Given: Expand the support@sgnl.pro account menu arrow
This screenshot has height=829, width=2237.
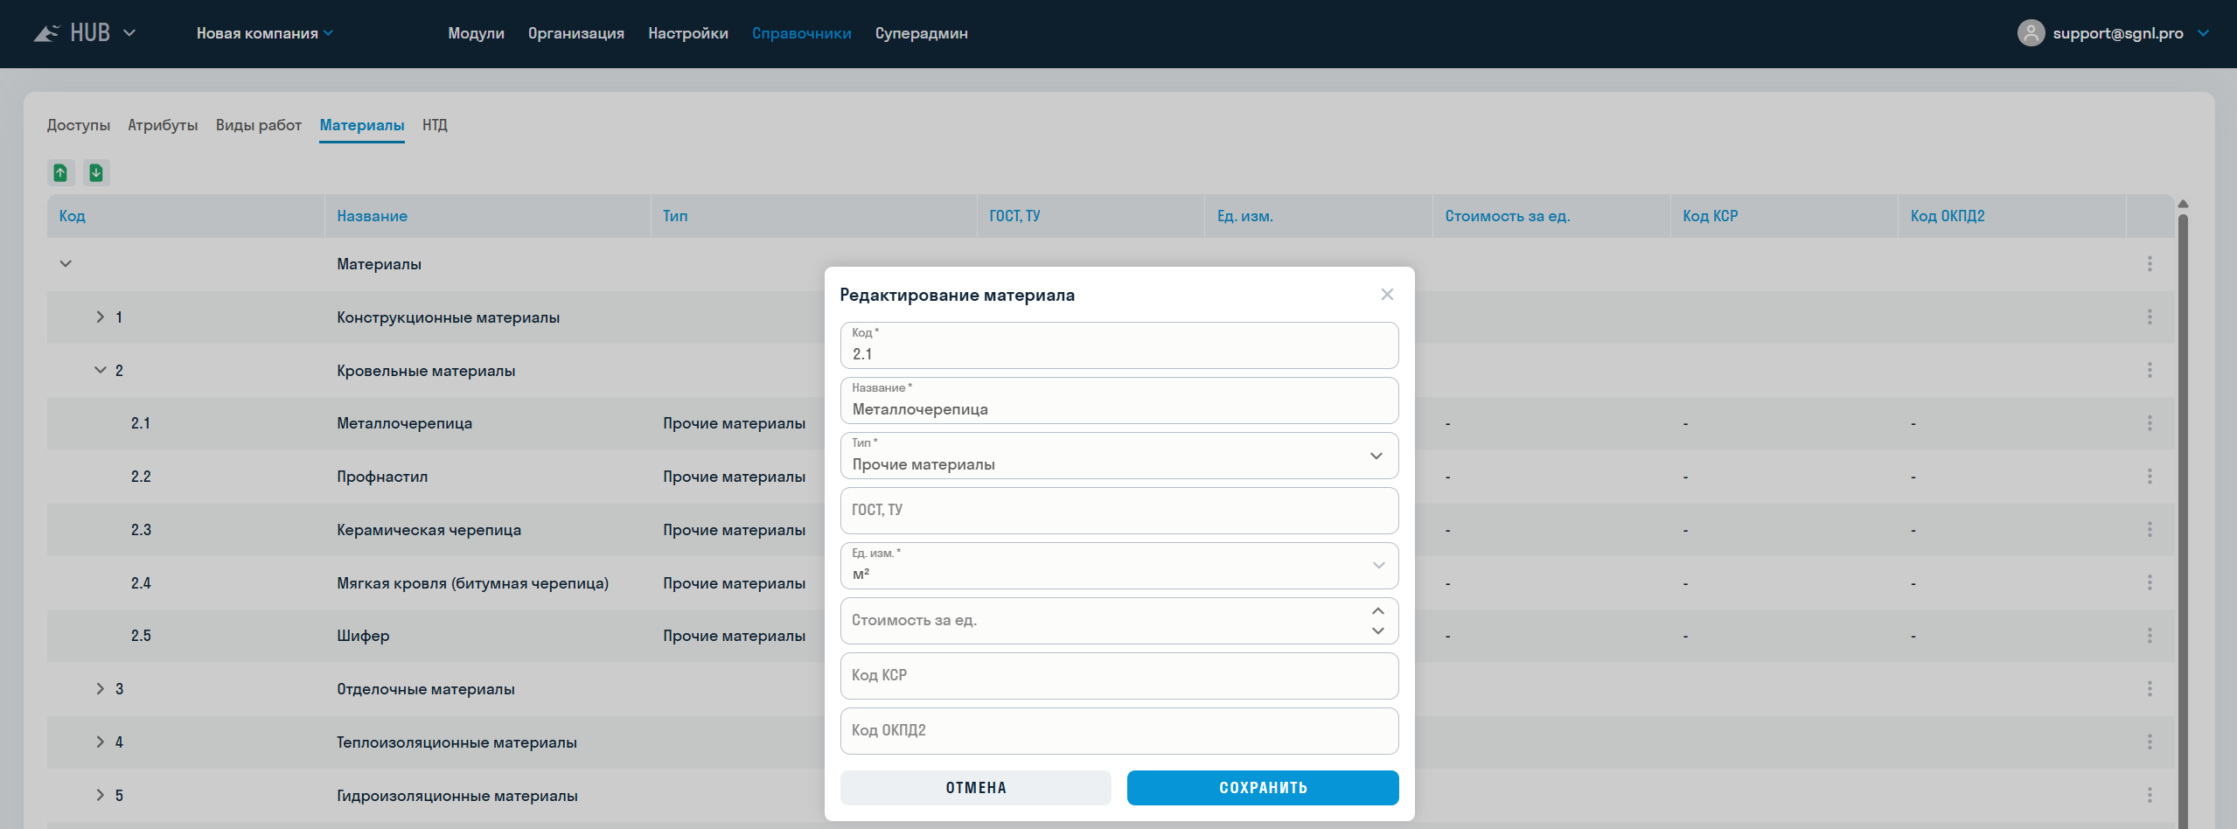Looking at the screenshot, I should coord(2203,33).
